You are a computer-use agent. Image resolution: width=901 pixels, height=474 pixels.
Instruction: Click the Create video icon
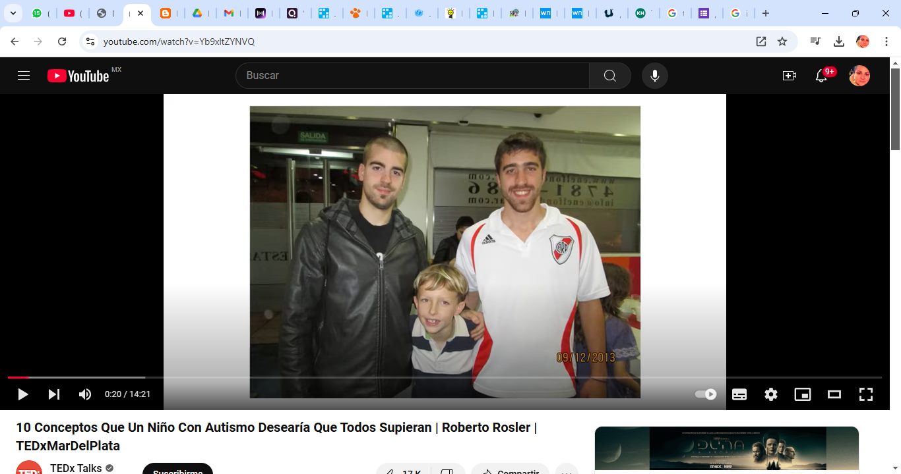click(x=790, y=76)
